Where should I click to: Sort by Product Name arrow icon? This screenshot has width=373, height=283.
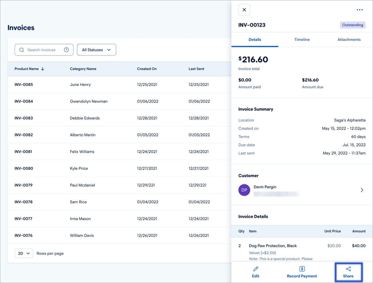pos(43,69)
